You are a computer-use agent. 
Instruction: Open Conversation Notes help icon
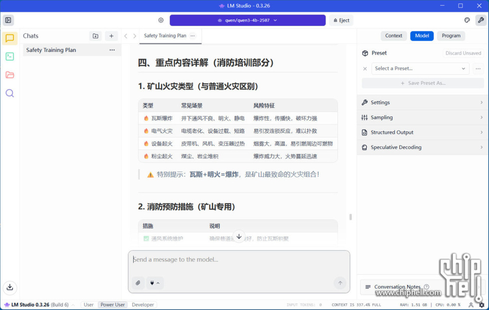[x=426, y=287]
